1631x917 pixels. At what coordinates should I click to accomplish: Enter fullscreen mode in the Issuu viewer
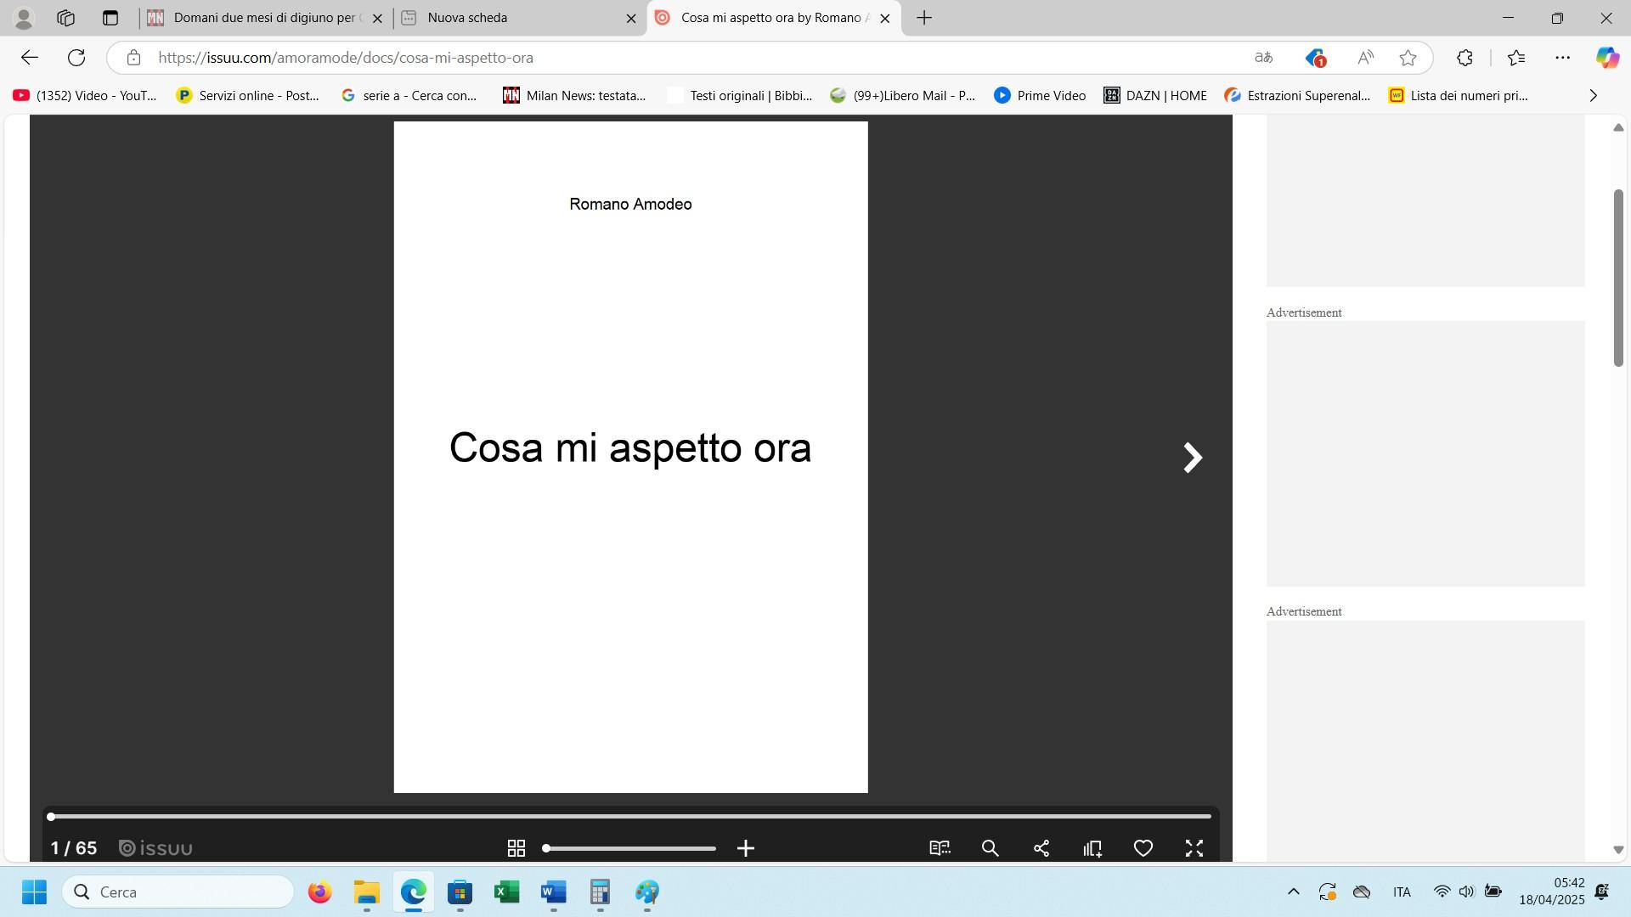[1194, 848]
